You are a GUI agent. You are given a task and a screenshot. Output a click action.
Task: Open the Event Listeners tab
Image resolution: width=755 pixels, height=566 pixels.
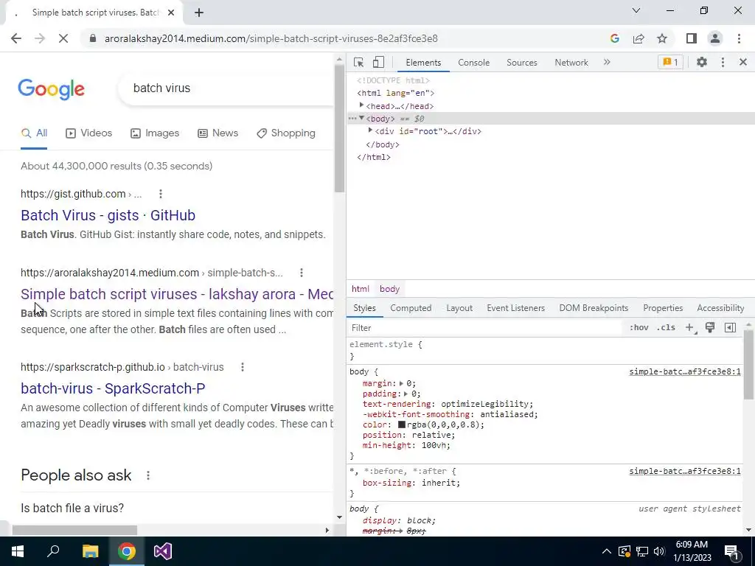click(x=515, y=308)
